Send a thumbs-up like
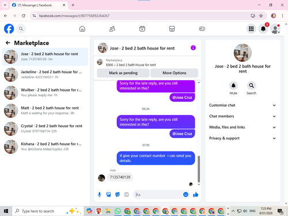The height and width of the screenshot is (216, 288). [196, 195]
